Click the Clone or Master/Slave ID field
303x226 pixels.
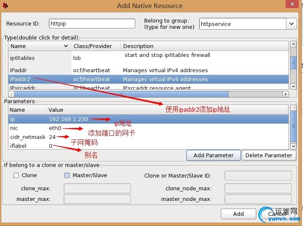(x=258, y=176)
